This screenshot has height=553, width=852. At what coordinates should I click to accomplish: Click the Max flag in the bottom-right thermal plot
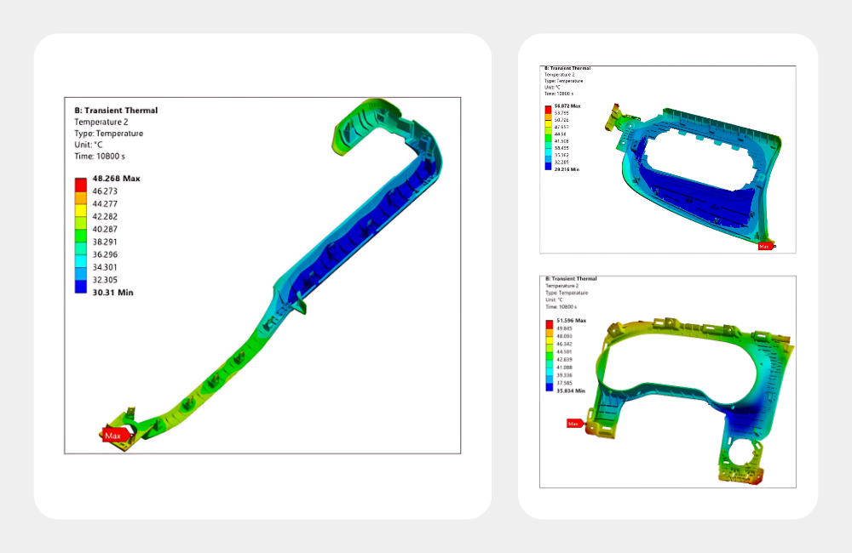coord(574,423)
